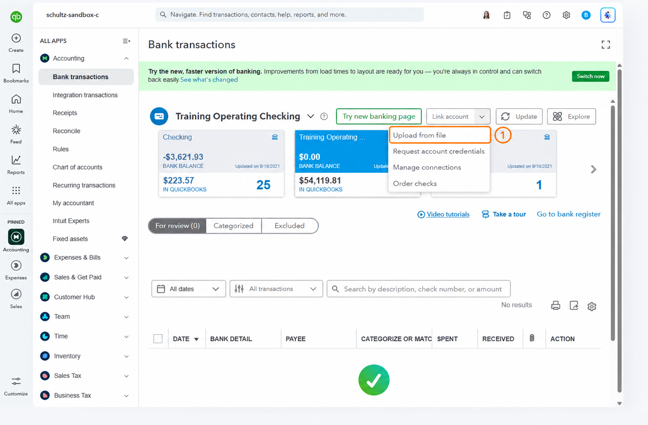The image size is (648, 425).
Task: Open the Feed icon
Action: click(x=16, y=129)
